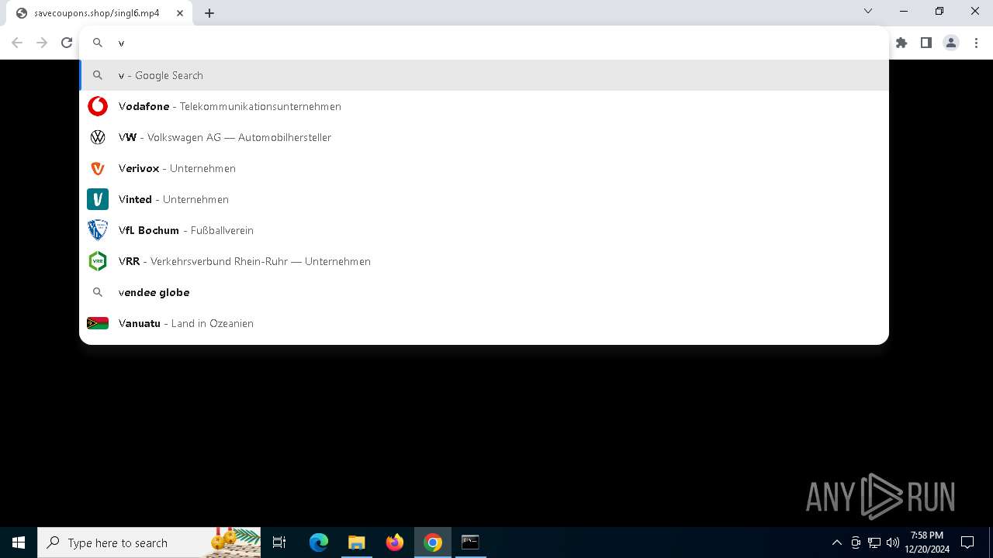The height and width of the screenshot is (558, 993).
Task: Click the VfL Bochum crest icon
Action: coord(98,230)
